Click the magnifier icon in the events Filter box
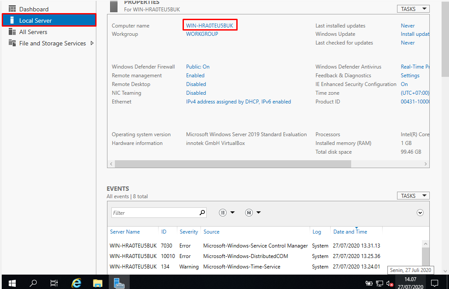 (x=202, y=212)
